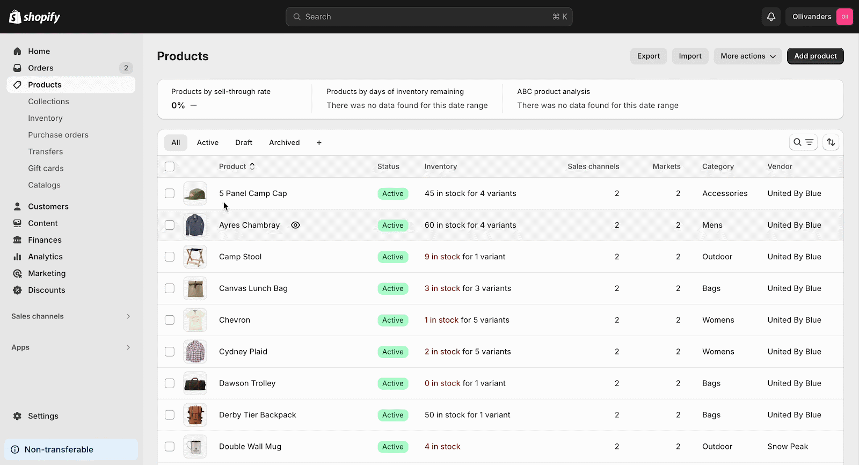Switch to the All products tab
This screenshot has height=465, width=859.
[x=176, y=142]
